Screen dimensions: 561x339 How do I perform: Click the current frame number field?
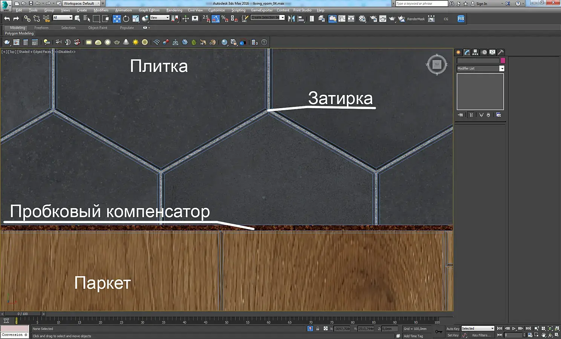click(513, 335)
